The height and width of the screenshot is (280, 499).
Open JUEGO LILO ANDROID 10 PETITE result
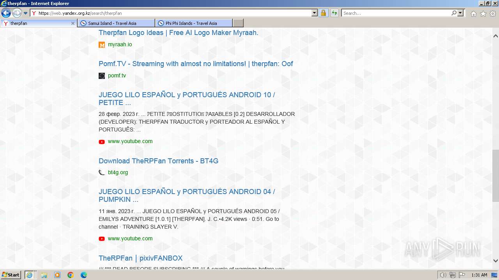pos(187,99)
